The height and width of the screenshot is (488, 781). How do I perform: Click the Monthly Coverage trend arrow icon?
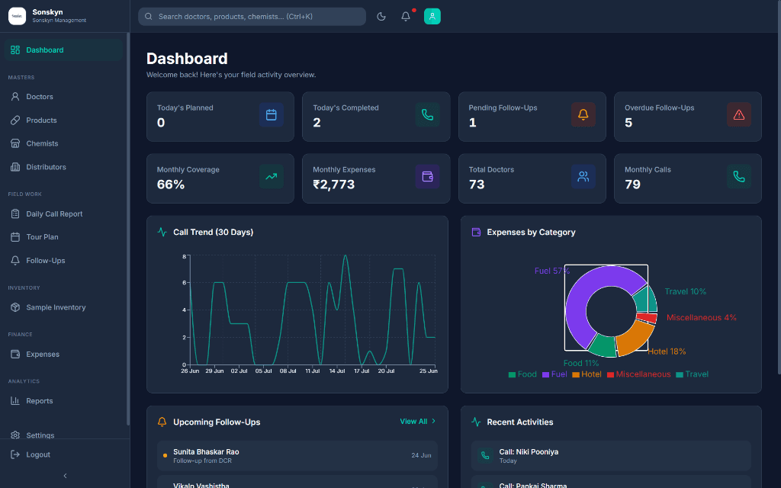pyautogui.click(x=272, y=177)
